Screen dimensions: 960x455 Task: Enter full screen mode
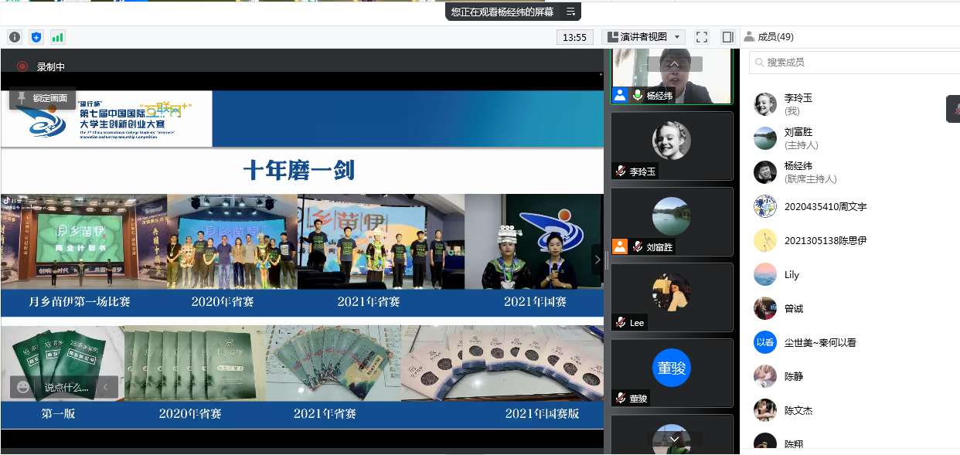coord(702,37)
